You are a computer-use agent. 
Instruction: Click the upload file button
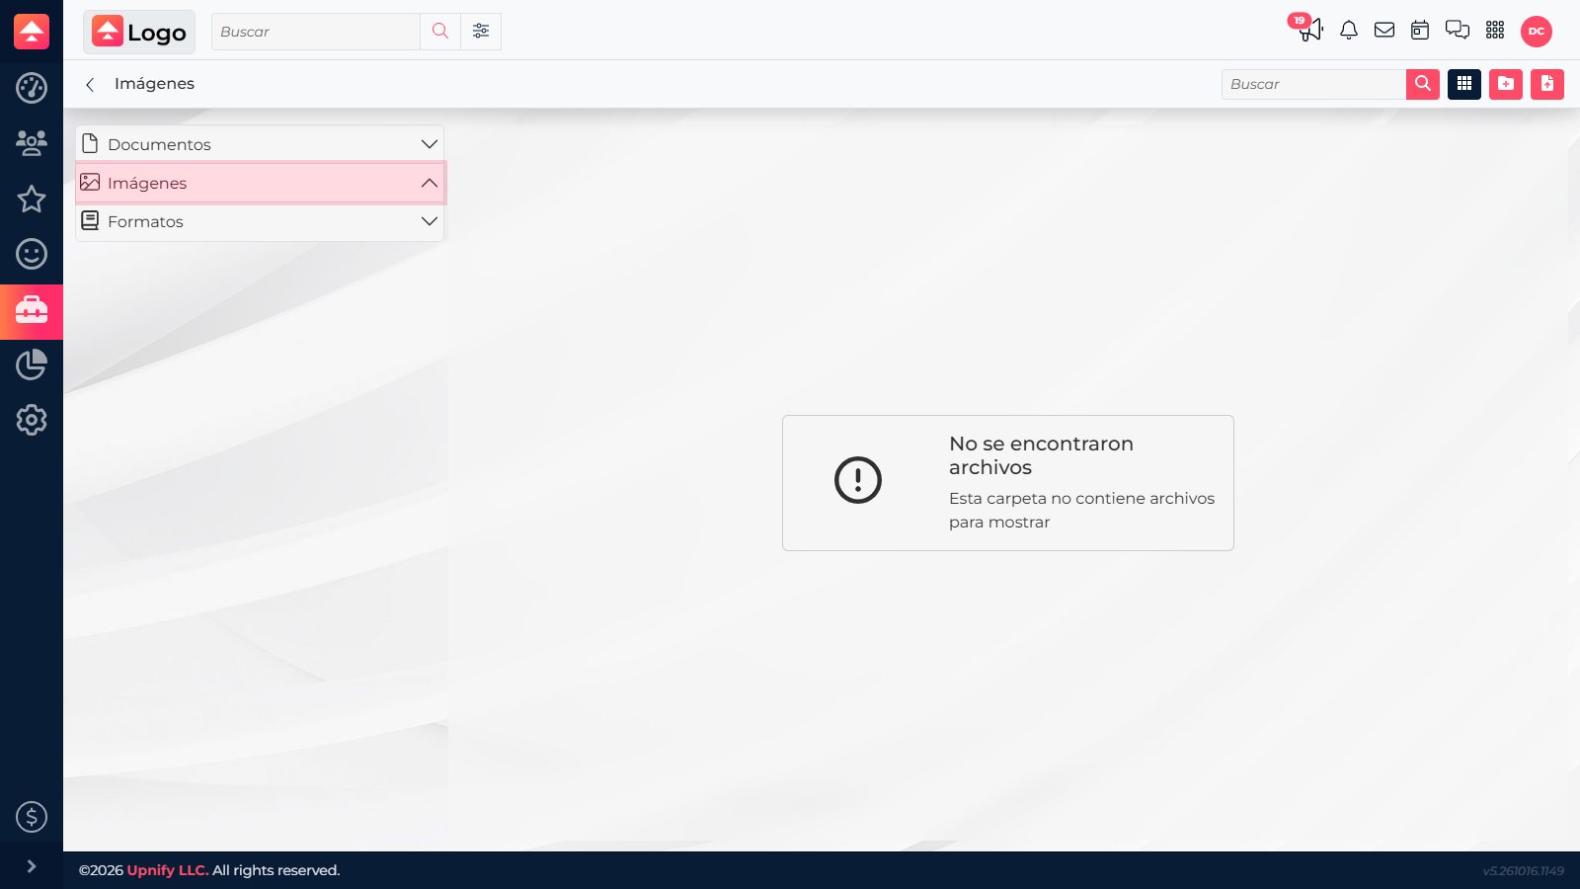click(x=1547, y=84)
